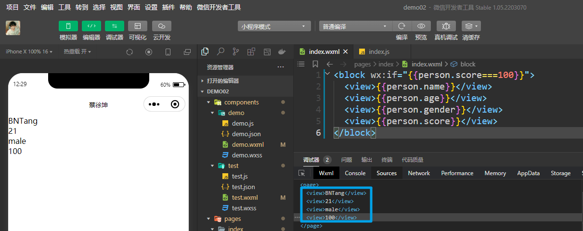This screenshot has height=231, width=583.
Task: Toggle the debugger panel (调试器) button
Action: pyautogui.click(x=114, y=26)
